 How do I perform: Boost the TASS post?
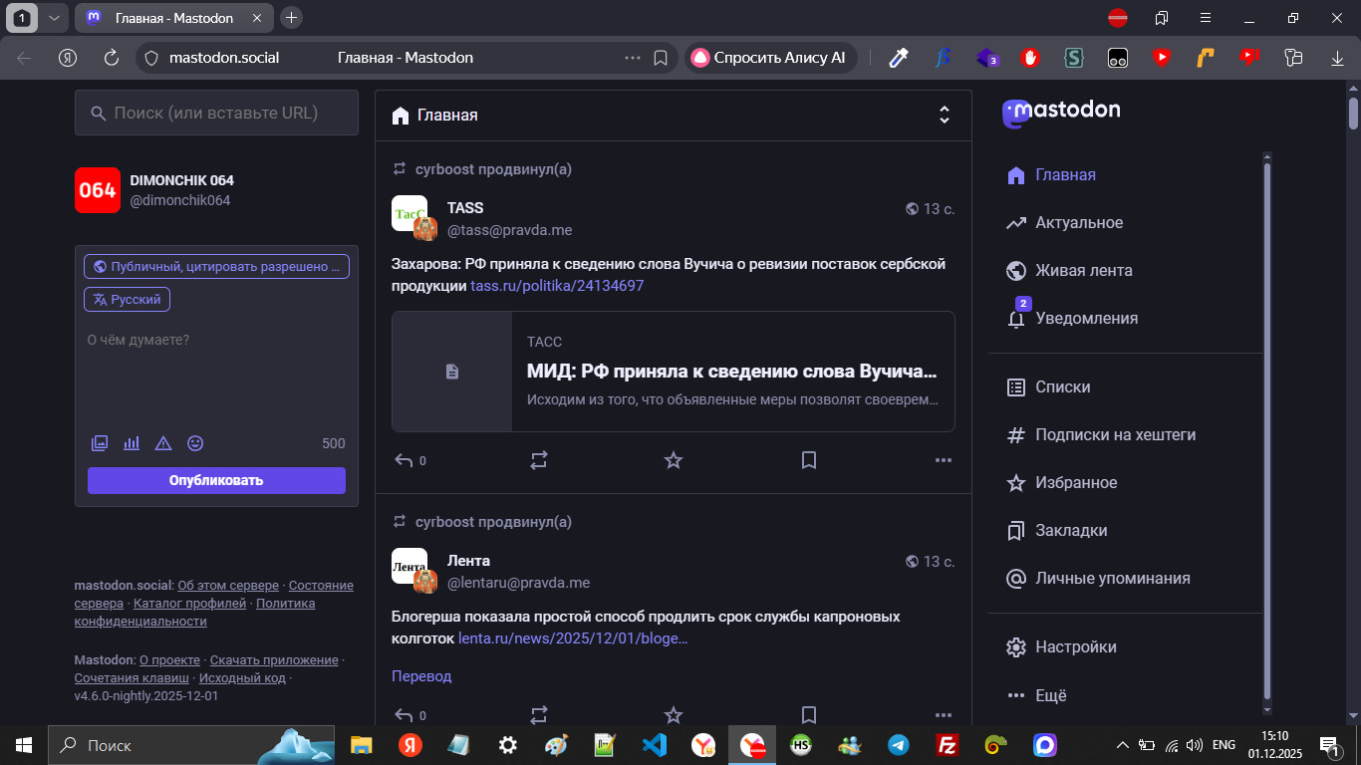tap(539, 460)
